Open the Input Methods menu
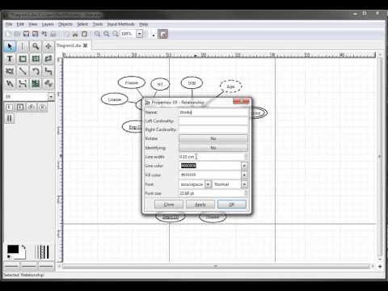This screenshot has width=388, height=291. coord(120,24)
